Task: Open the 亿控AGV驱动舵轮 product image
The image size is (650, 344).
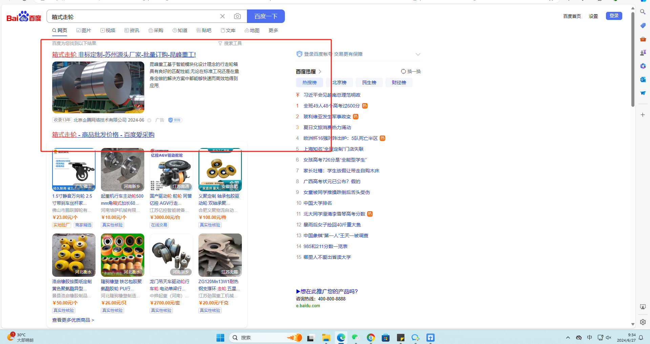Action: (x=171, y=170)
